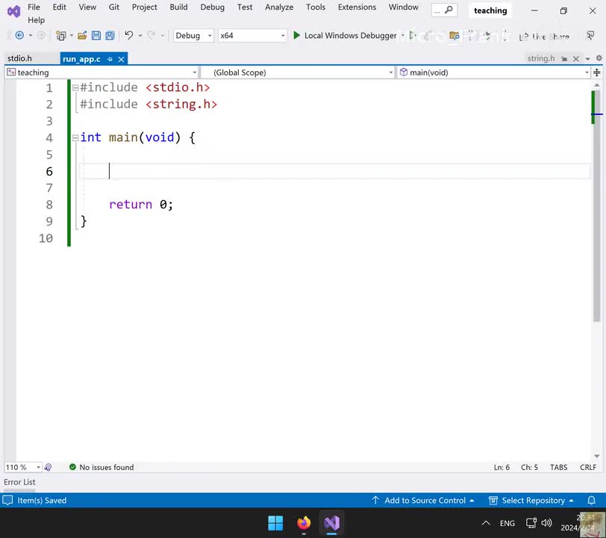Open Firefox from the taskbar

coord(304,523)
